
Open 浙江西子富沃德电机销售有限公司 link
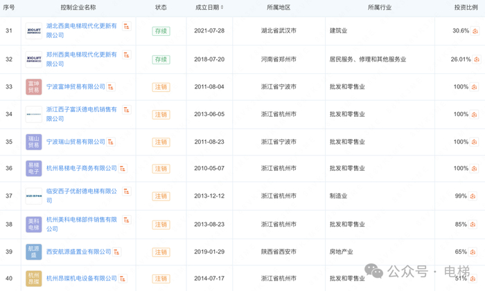82,114
